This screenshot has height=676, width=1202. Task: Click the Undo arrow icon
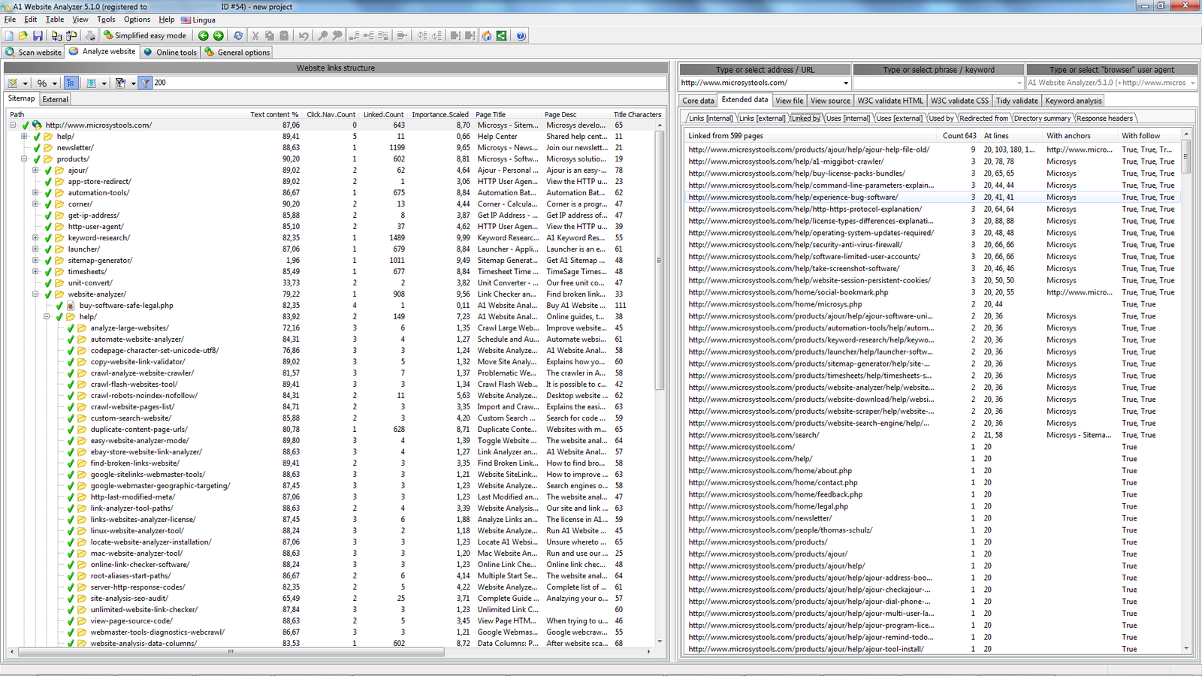[304, 35]
